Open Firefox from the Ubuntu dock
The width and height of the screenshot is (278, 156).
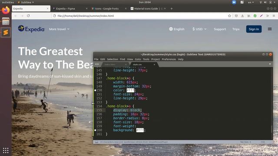(x=6, y=10)
